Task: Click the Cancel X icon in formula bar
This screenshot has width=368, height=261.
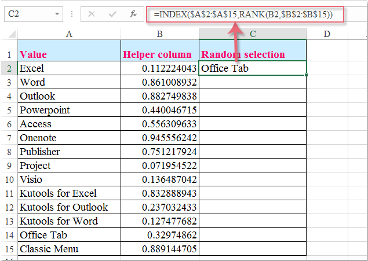Action: point(92,14)
